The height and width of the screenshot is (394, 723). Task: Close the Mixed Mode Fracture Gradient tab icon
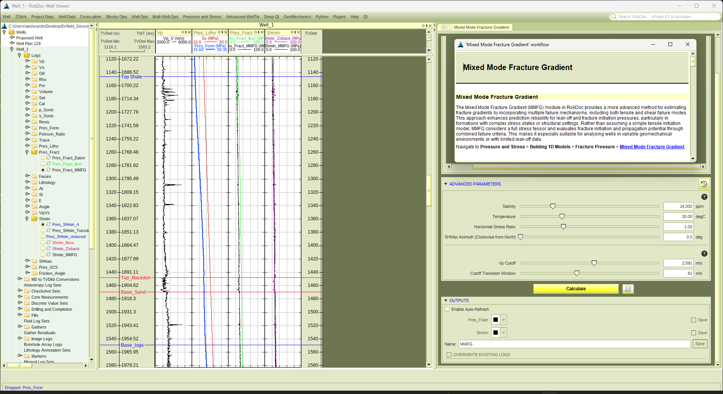443,27
